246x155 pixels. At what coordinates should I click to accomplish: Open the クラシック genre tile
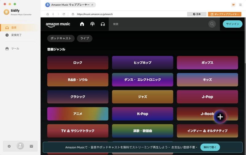(x=78, y=97)
